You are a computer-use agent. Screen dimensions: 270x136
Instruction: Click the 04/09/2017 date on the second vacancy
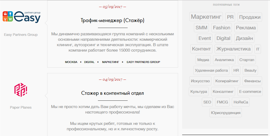(x=113, y=80)
